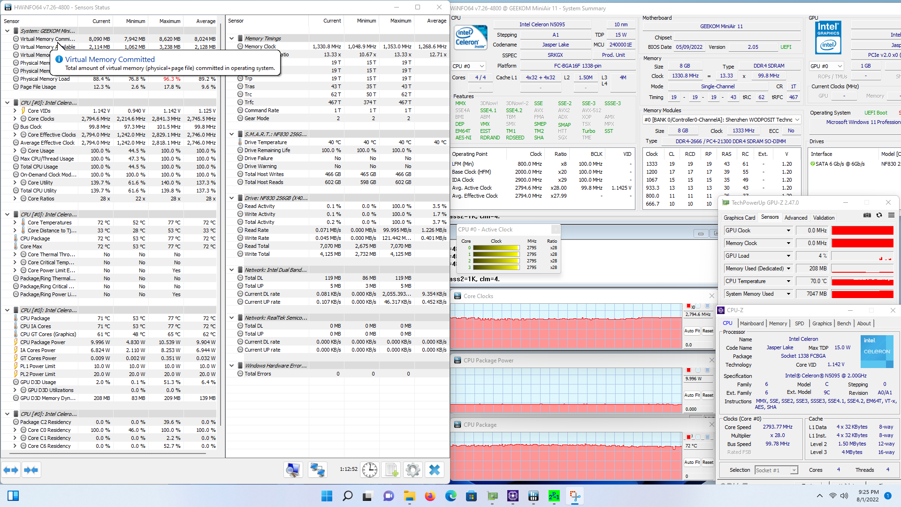This screenshot has width=901, height=507.
Task: Click the collapse columns arrows button in HWiNFO toolbar
Action: pyautogui.click(x=31, y=470)
